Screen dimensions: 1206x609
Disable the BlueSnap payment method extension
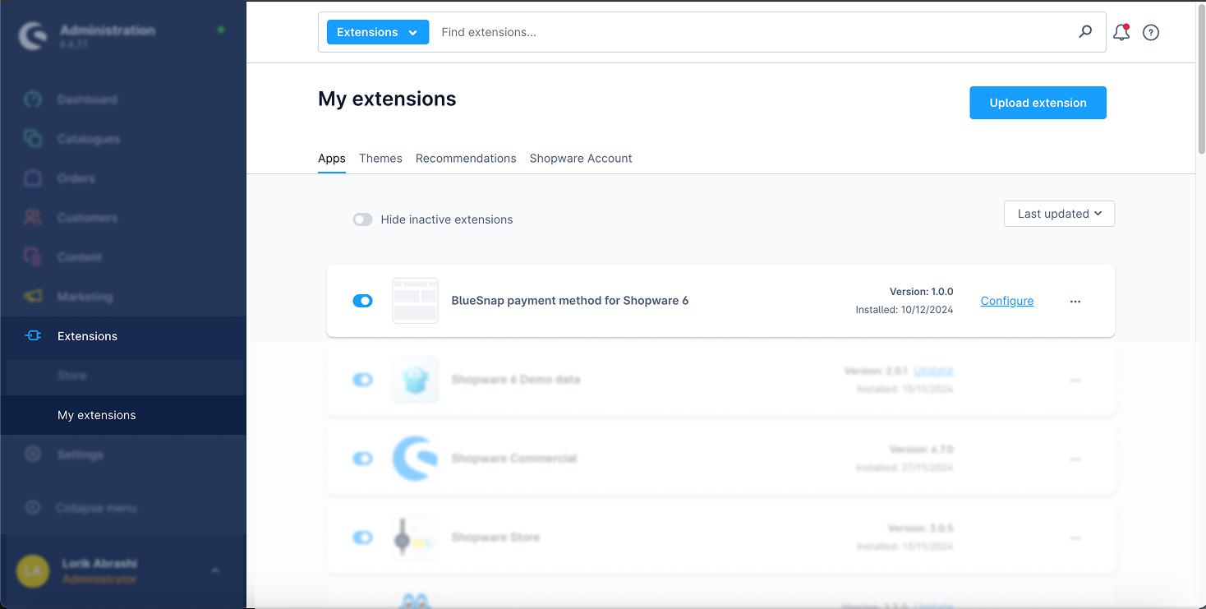click(x=362, y=301)
